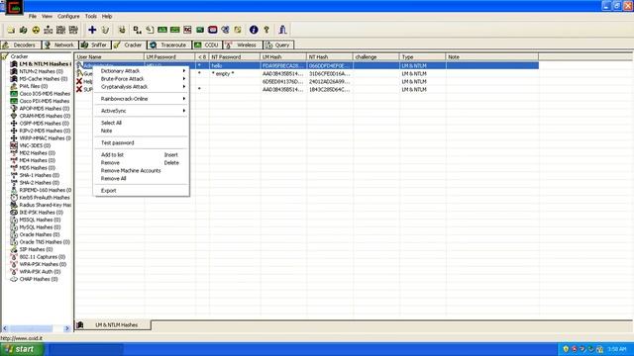Select CHAP Hashes tree item

click(x=39, y=279)
